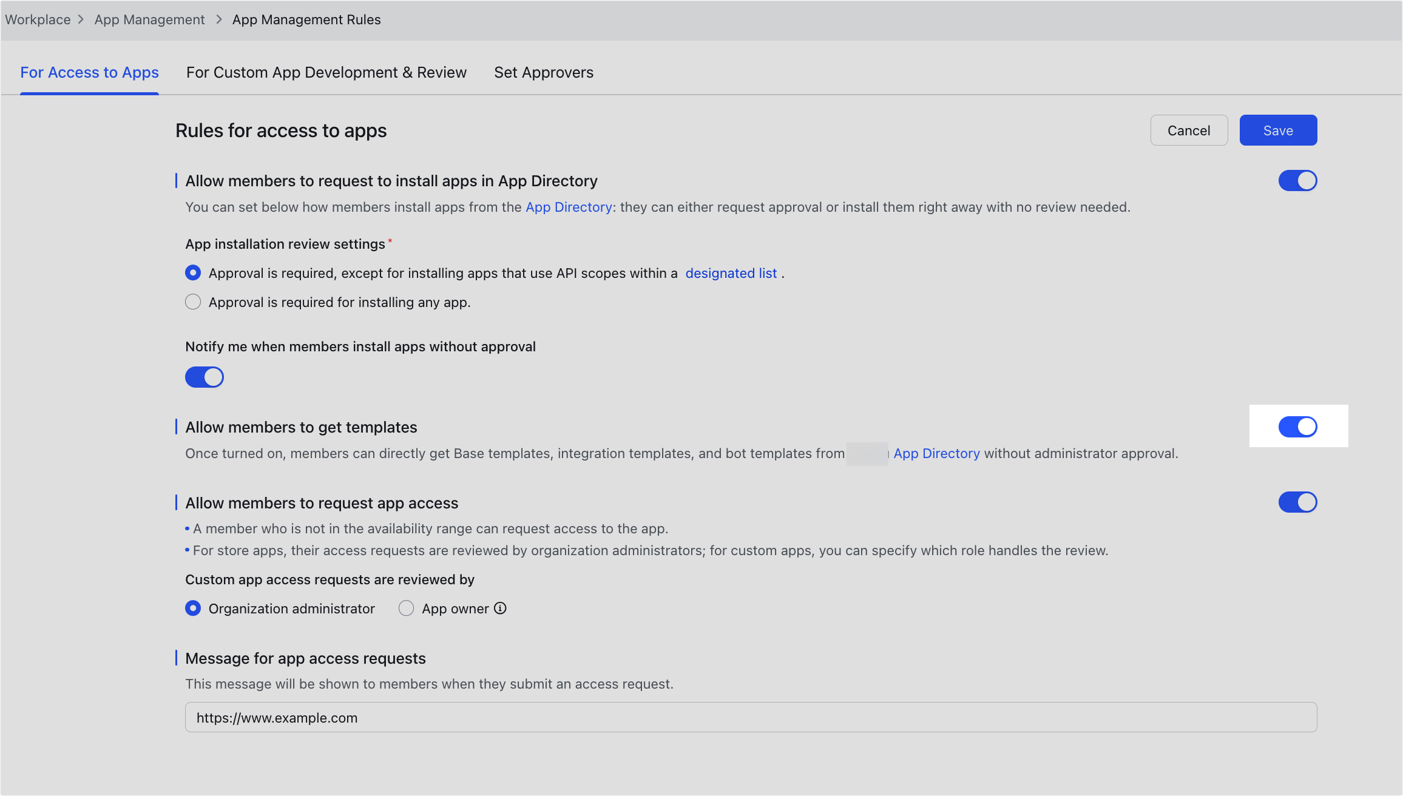Select Approval is required for installing any app
The width and height of the screenshot is (1403, 796).
coord(193,302)
